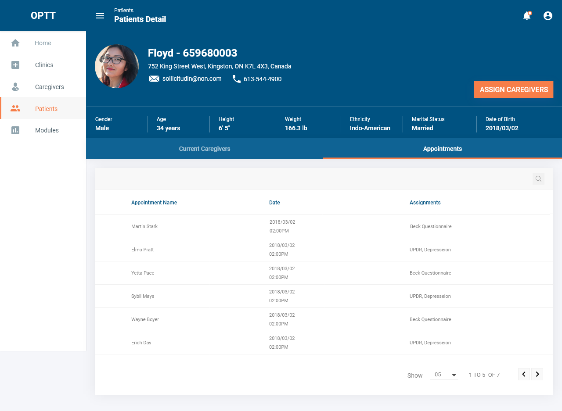The height and width of the screenshot is (411, 562).
Task: Open the notifications bell
Action: tap(527, 16)
